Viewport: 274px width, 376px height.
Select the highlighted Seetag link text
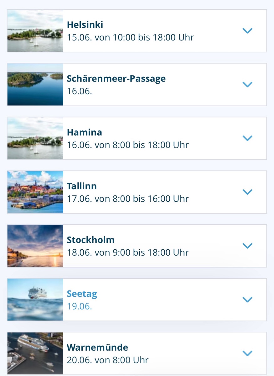[x=82, y=294]
